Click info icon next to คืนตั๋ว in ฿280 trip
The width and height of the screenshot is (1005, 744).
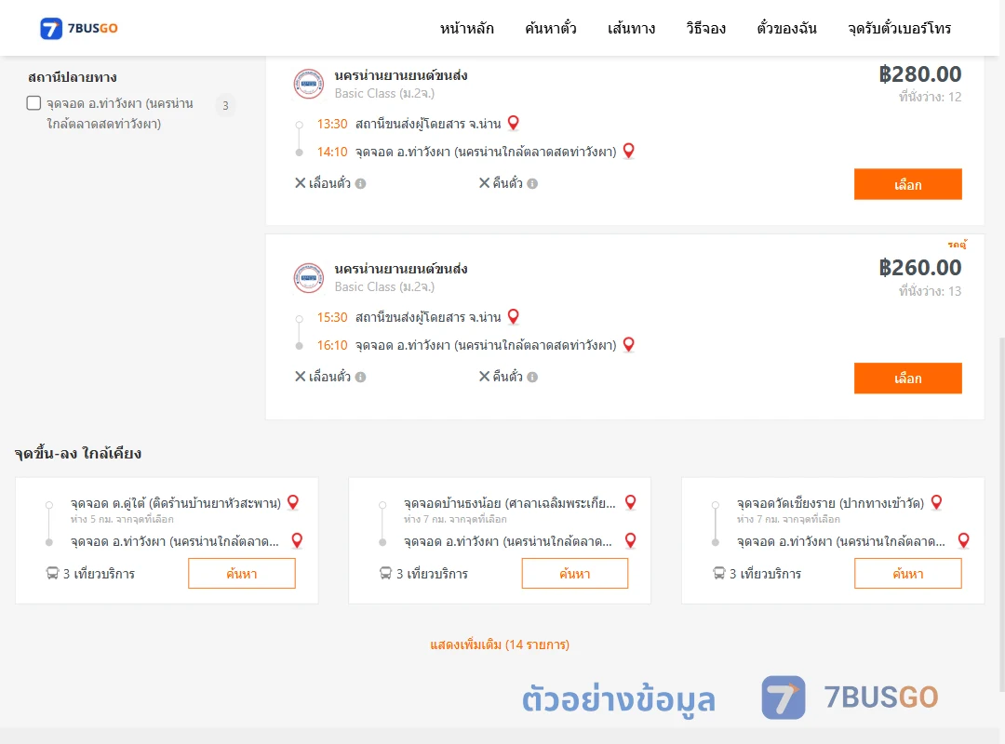[532, 183]
